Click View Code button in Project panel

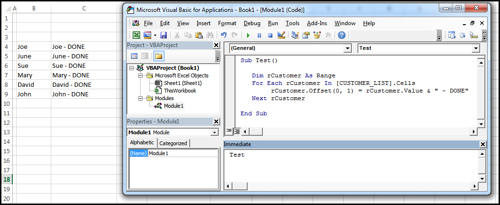[x=134, y=56]
